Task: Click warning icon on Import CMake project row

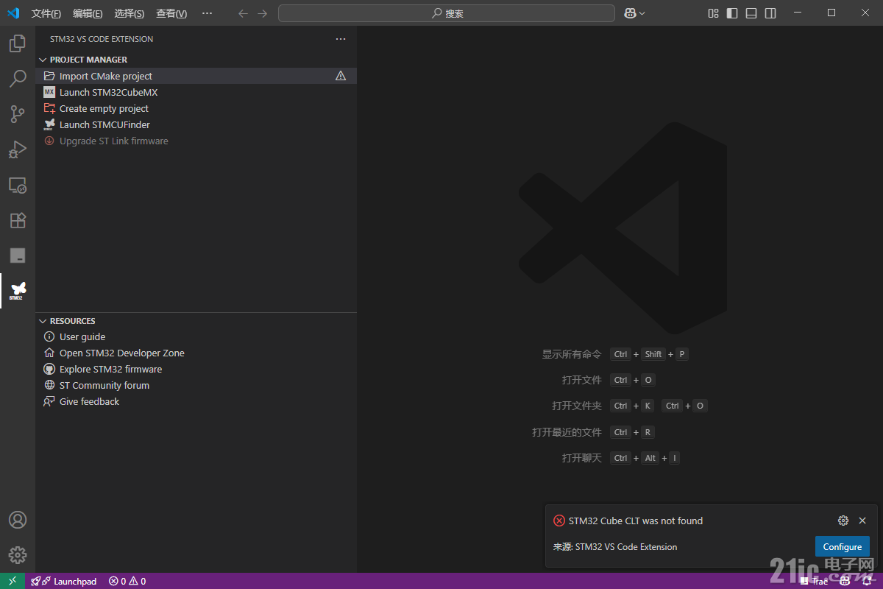Action: (341, 76)
